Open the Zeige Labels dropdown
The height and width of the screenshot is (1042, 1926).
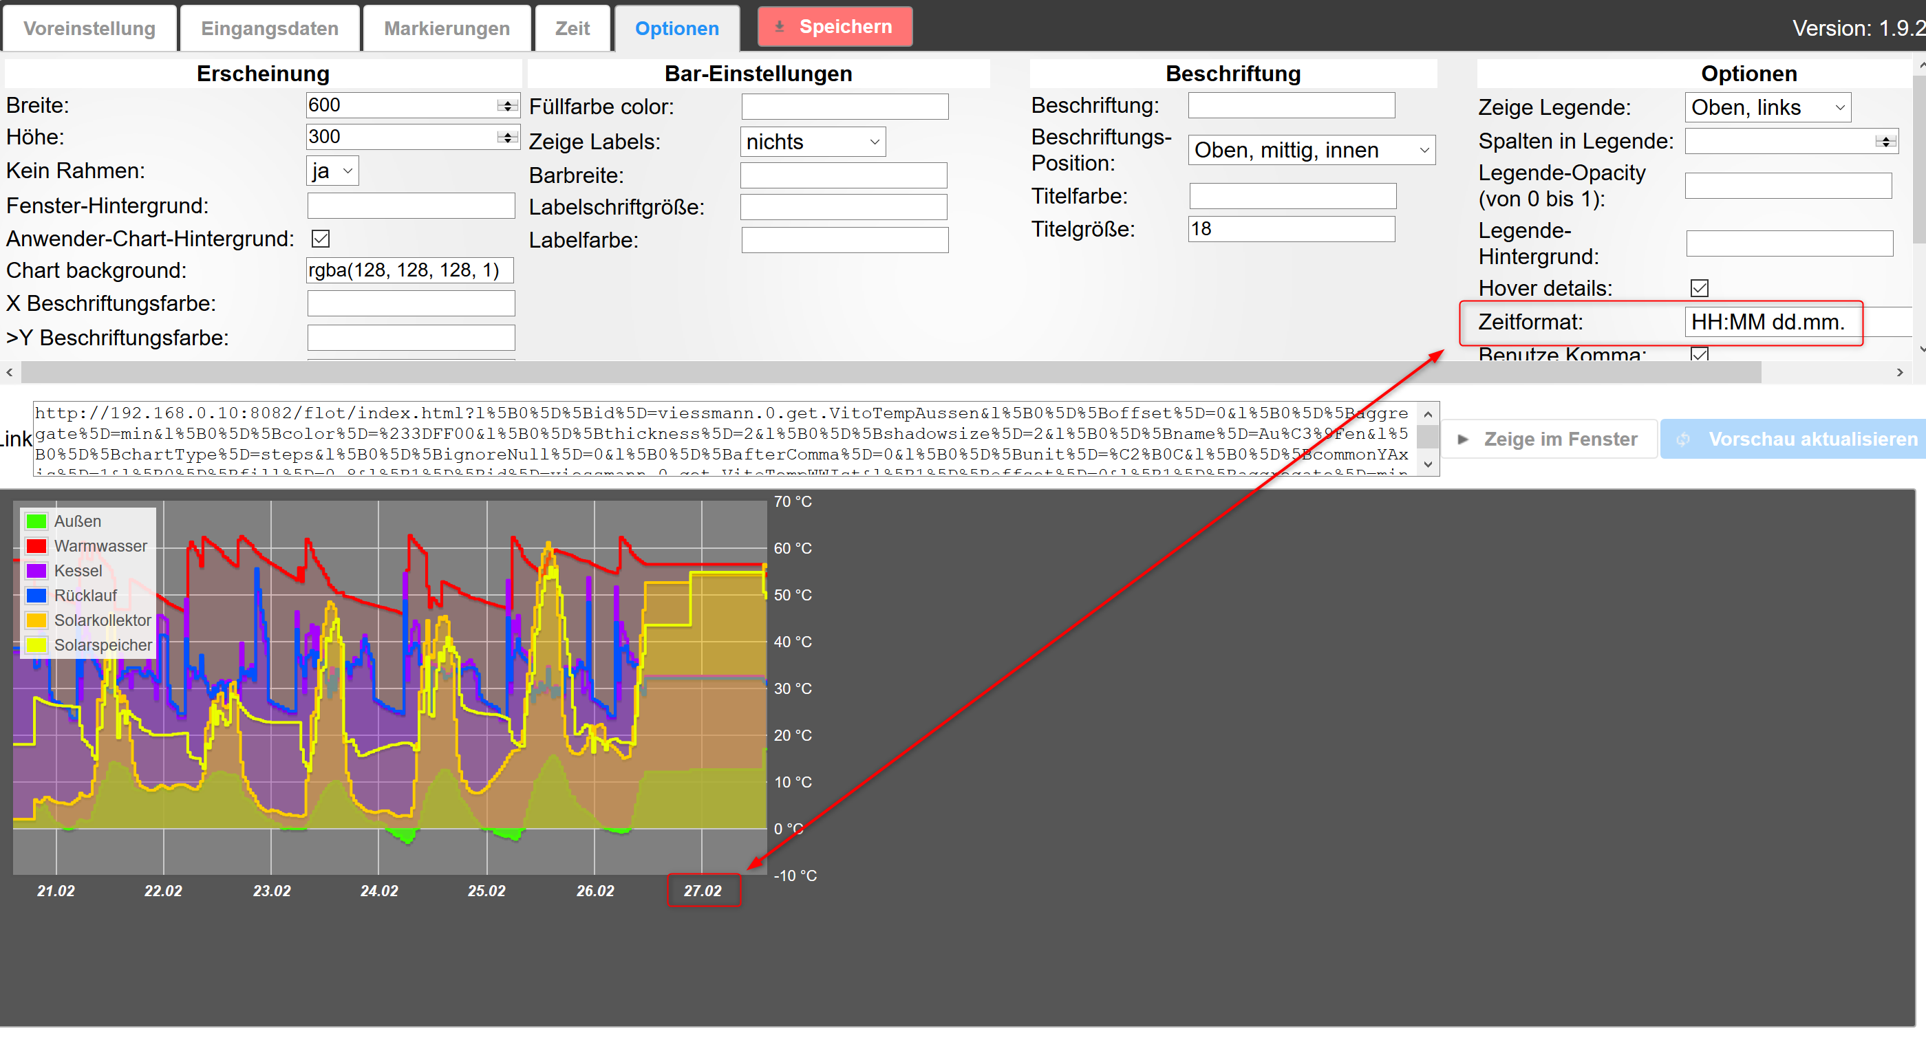[x=812, y=142]
